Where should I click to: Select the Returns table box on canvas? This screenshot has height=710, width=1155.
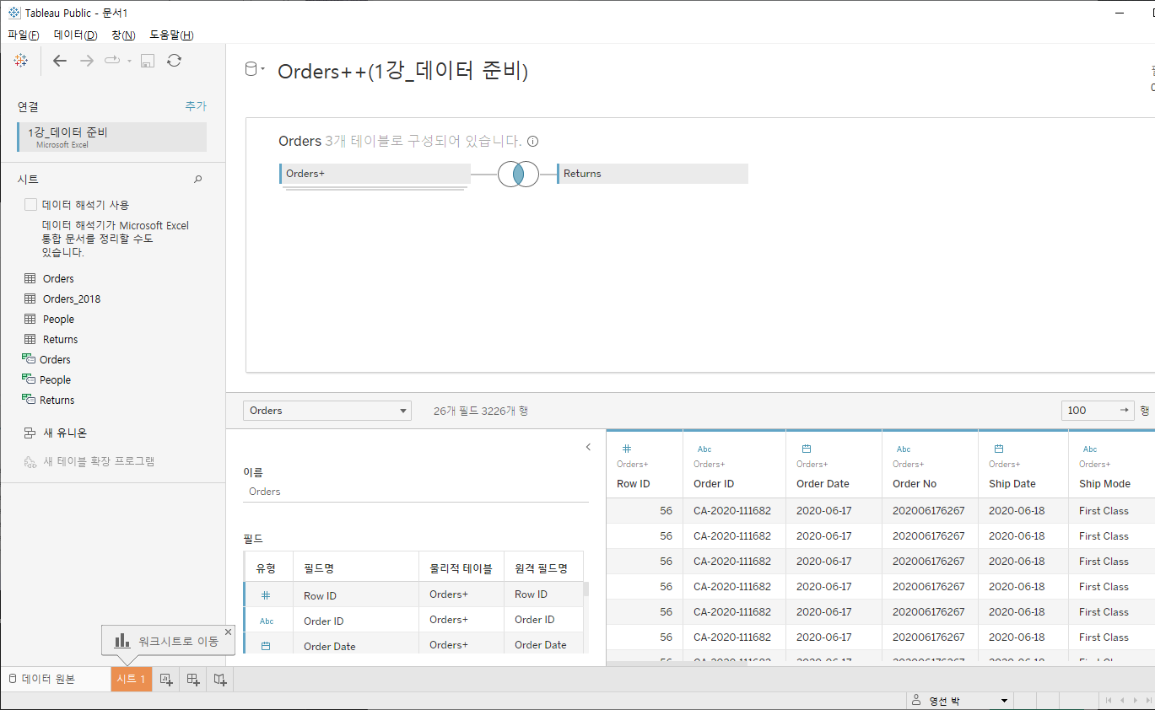click(x=652, y=174)
